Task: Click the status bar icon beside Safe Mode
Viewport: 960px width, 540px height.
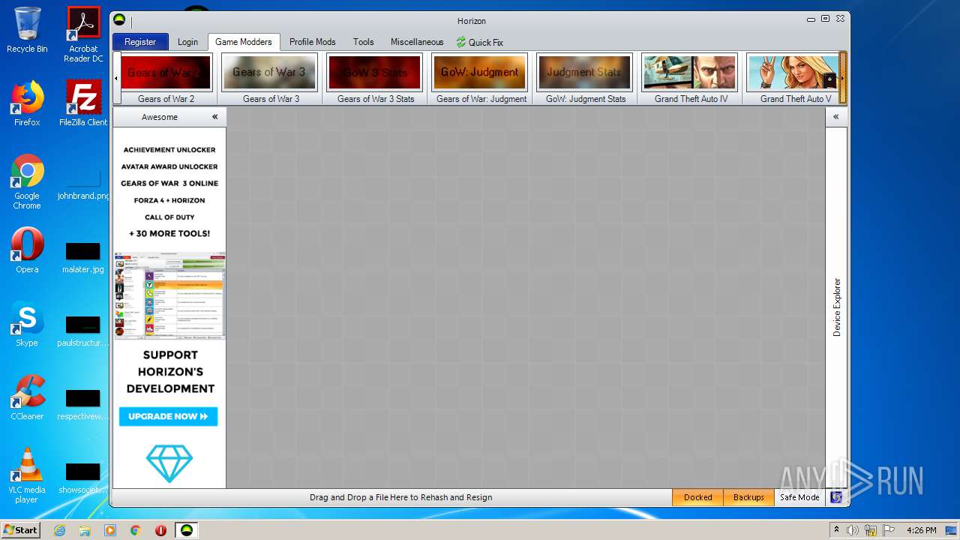Action: [837, 497]
